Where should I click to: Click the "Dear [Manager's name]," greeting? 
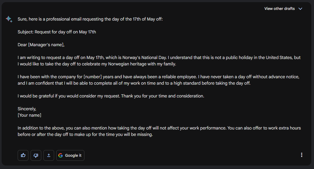tap(41, 45)
